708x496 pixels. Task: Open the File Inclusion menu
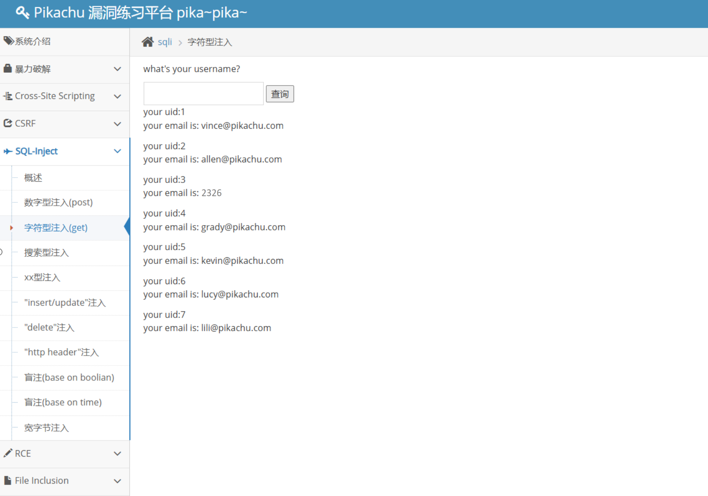tap(65, 481)
